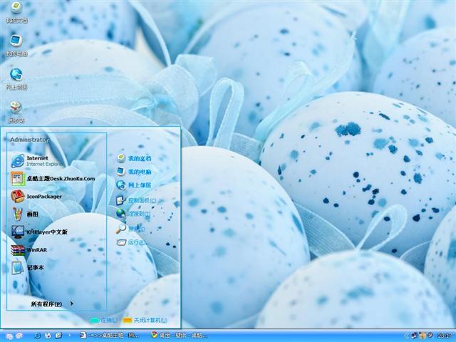This screenshot has width=456, height=342.
Task: Open the 我的文档 desktop icon
Action: (16, 12)
